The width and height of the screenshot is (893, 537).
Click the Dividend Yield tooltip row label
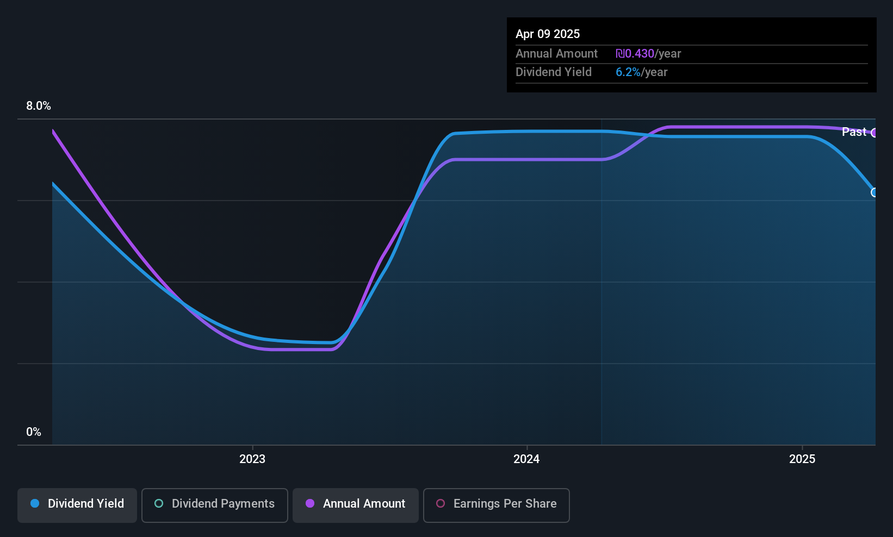pos(554,72)
